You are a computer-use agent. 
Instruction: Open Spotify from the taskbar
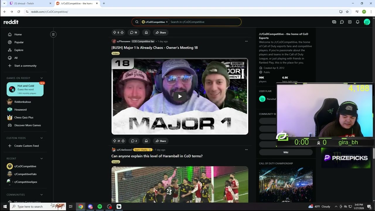[100, 207]
